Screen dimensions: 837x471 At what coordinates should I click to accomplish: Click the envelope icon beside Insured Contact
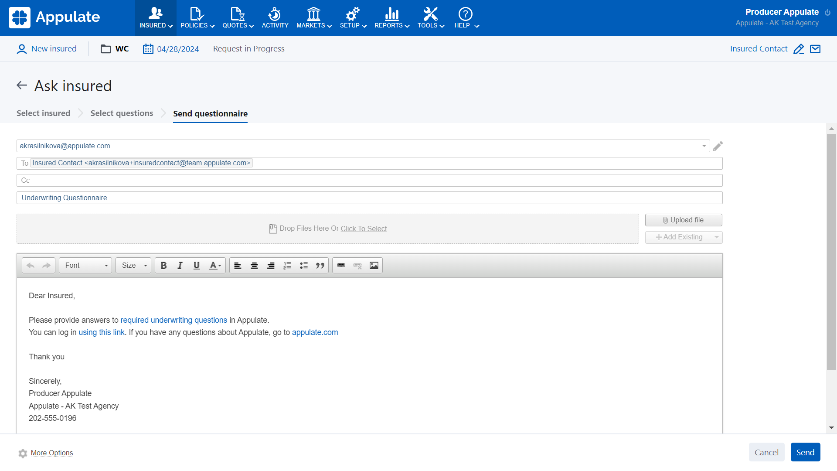815,49
